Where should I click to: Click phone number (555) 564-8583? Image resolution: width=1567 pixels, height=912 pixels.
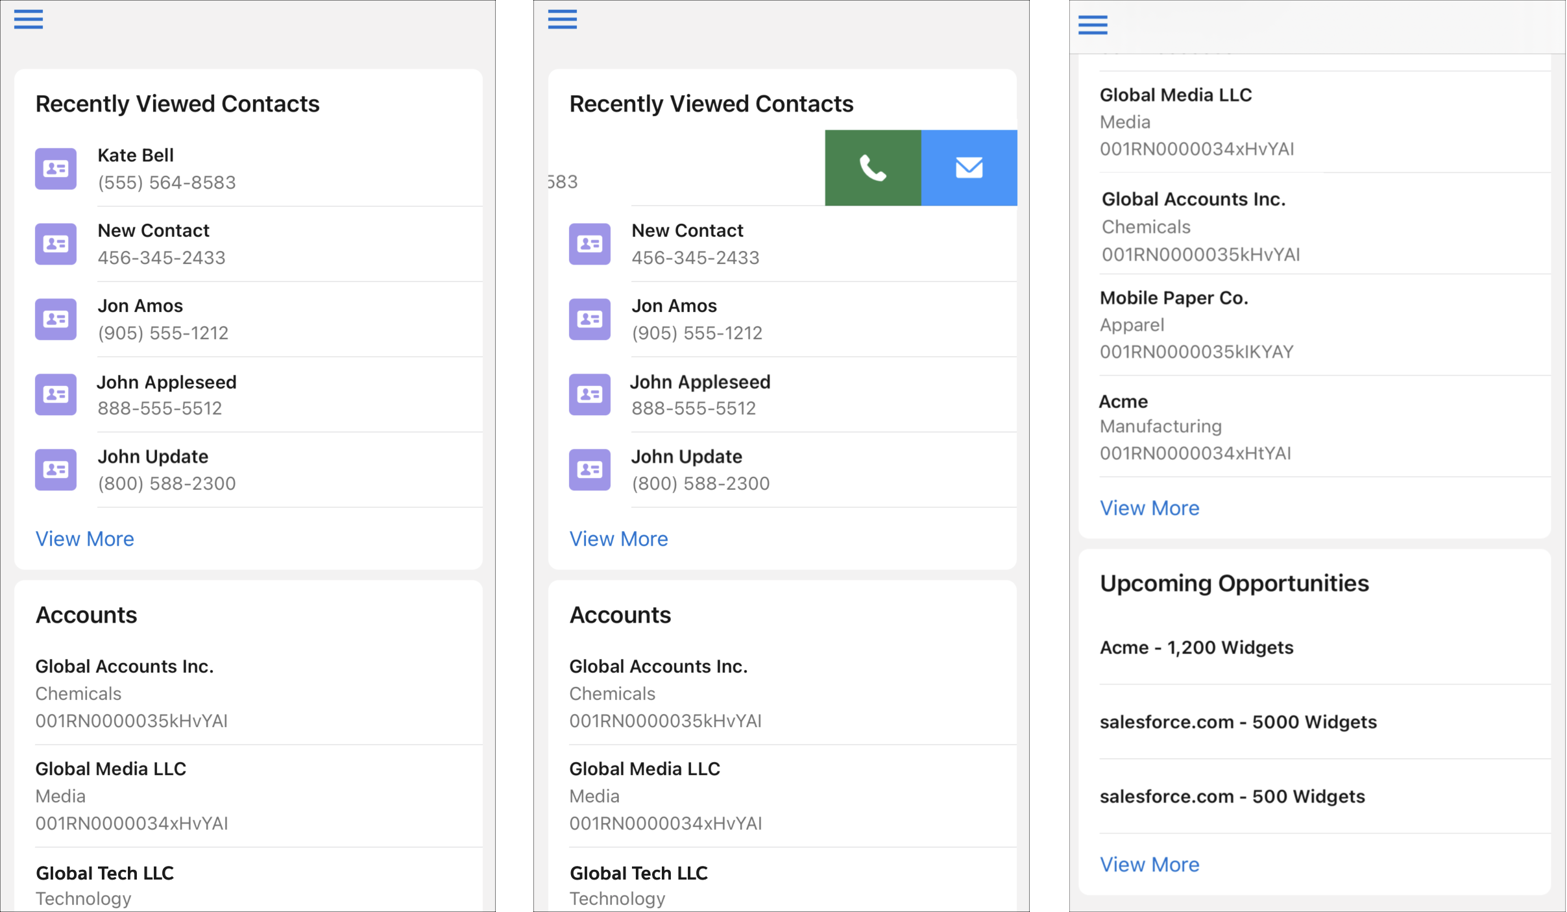pos(167,182)
